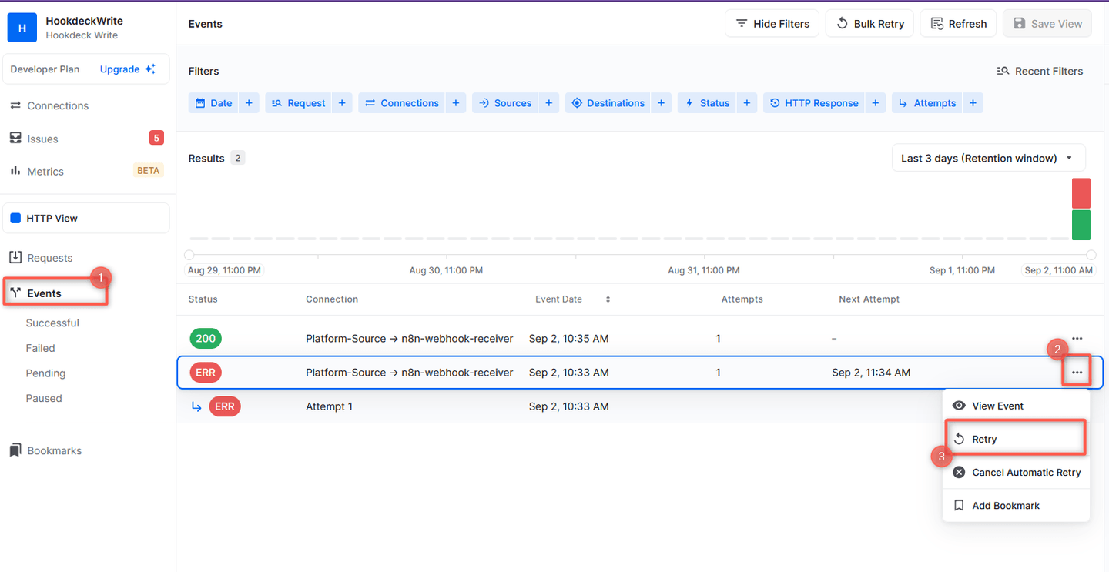
Task: Open the Last 3 days retention window dropdown
Action: [x=988, y=157]
